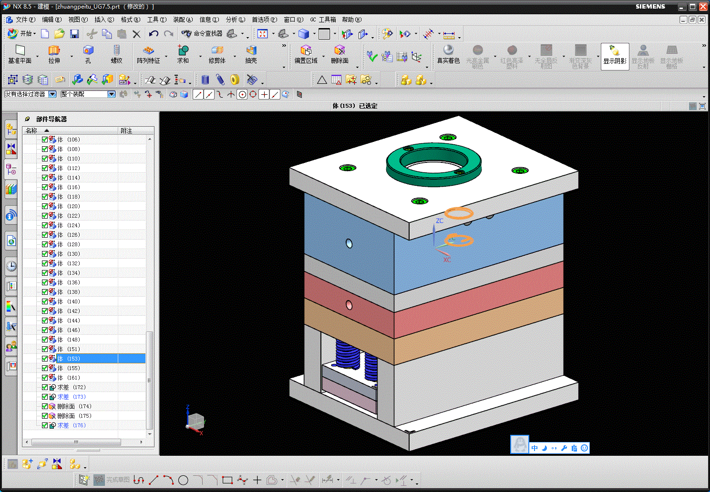Click the 名称 column header

31,131
